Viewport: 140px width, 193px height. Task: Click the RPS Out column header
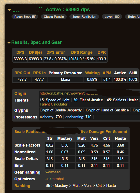[22, 73]
